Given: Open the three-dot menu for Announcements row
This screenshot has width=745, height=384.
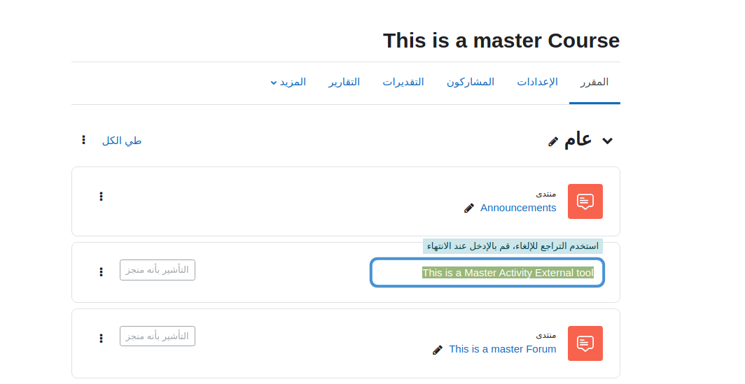Looking at the screenshot, I should (102, 197).
